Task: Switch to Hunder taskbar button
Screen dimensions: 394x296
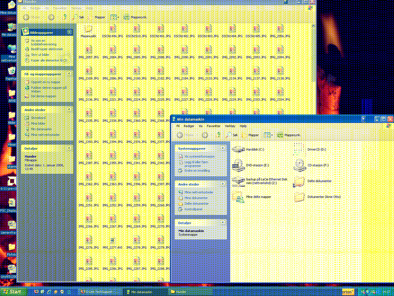Action: pyautogui.click(x=190, y=292)
